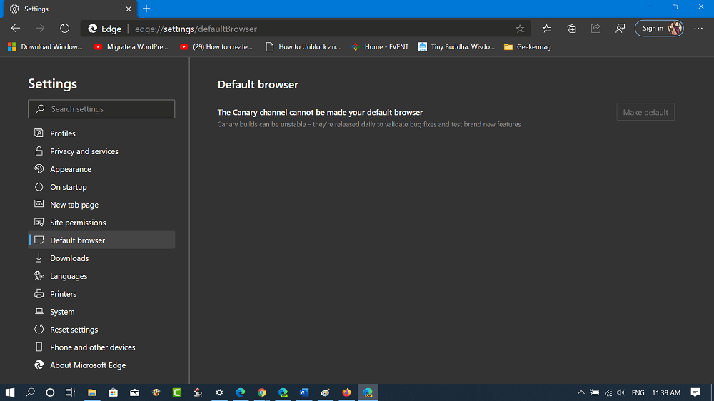Image resolution: width=714 pixels, height=401 pixels.
Task: Open the Geekermag bookmarks folder
Action: pyautogui.click(x=528, y=46)
